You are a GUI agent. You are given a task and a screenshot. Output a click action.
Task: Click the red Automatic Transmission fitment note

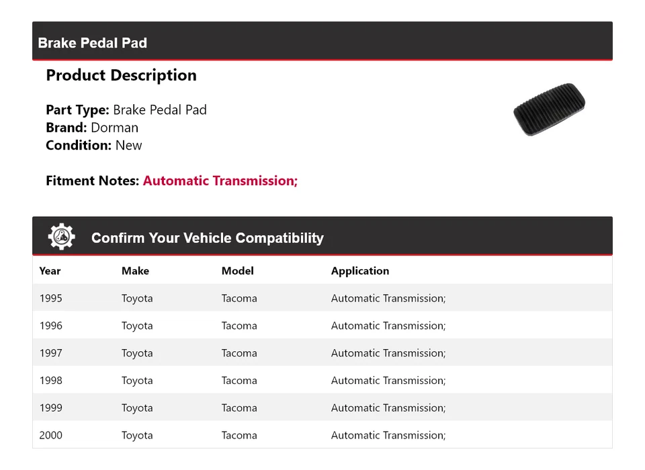[x=220, y=181]
